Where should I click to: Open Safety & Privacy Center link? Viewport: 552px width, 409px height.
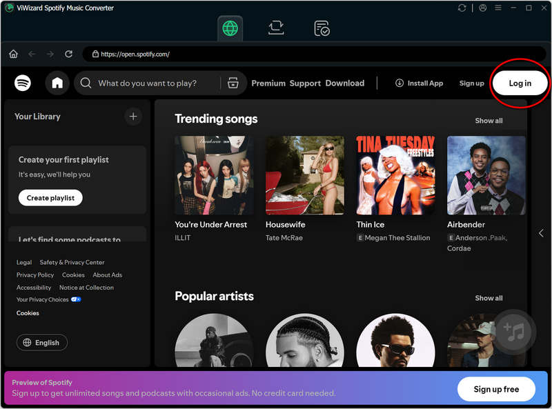(72, 263)
